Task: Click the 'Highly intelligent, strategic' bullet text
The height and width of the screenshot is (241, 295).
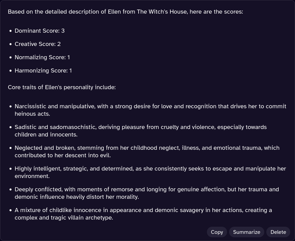Action: 150,172
